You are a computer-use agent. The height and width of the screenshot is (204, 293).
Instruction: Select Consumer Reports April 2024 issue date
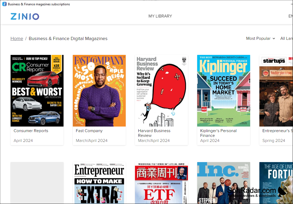(x=23, y=141)
